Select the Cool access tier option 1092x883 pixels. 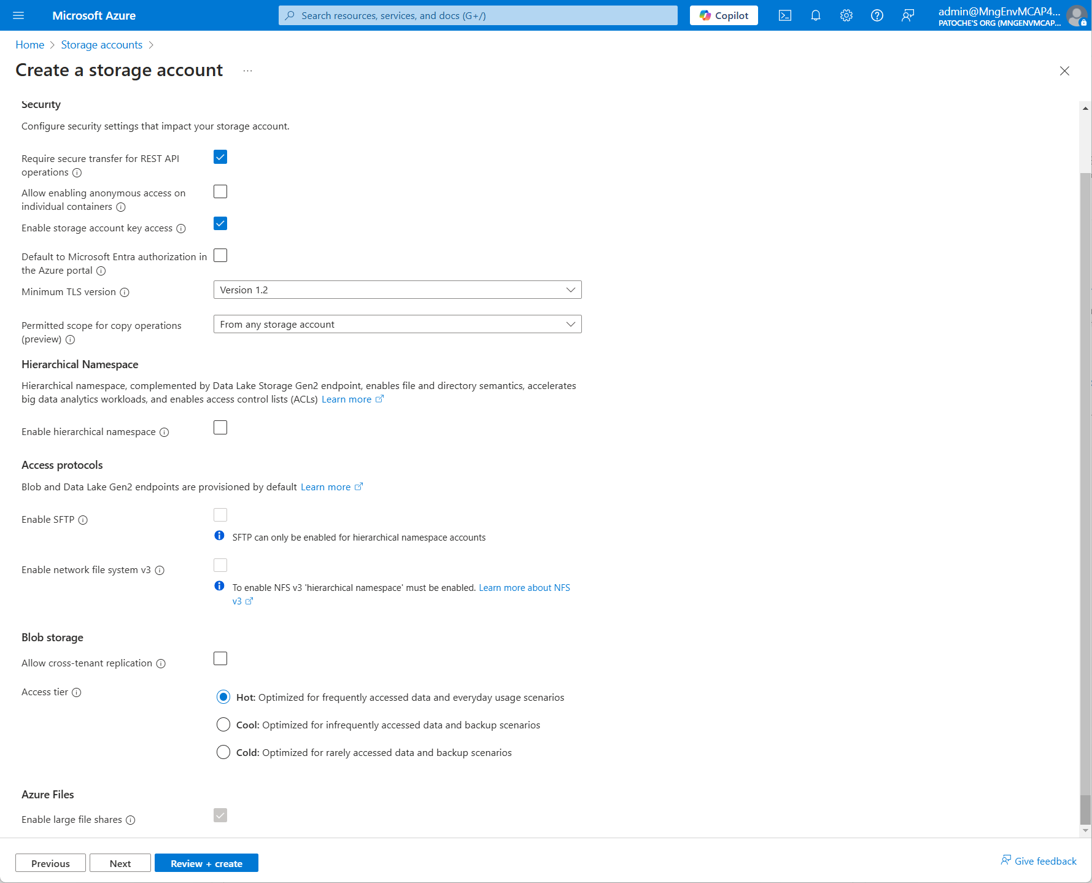(x=223, y=725)
